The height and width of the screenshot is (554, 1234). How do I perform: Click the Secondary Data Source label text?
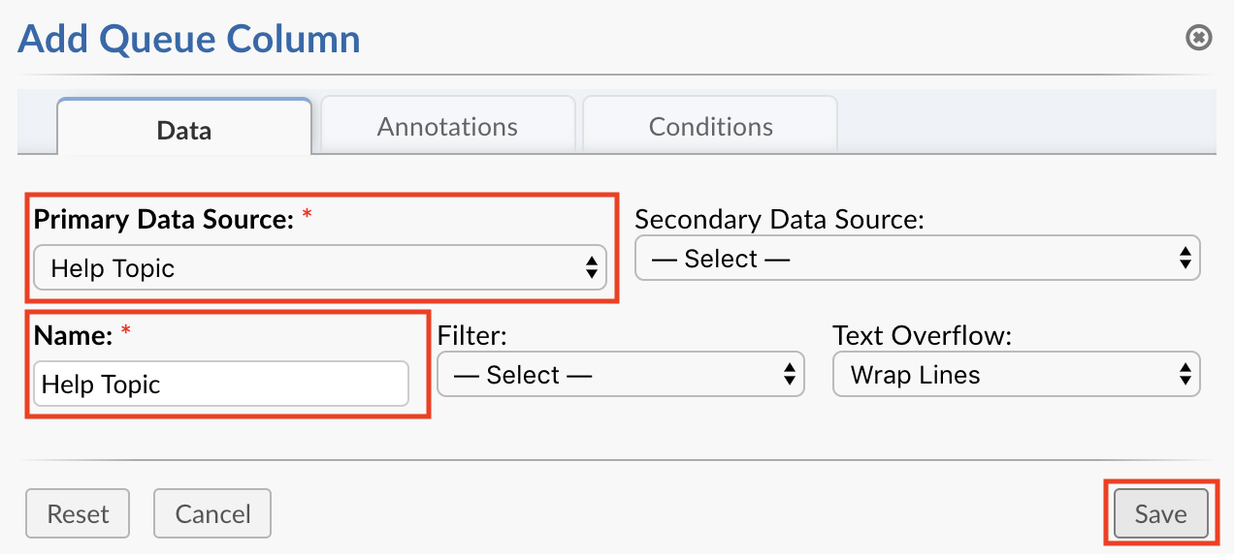click(x=780, y=220)
